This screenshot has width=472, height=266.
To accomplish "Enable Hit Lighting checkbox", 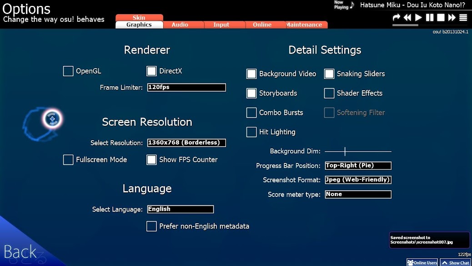I will [251, 132].
